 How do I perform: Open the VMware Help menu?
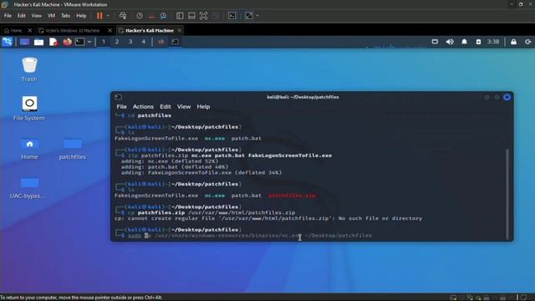[81, 16]
